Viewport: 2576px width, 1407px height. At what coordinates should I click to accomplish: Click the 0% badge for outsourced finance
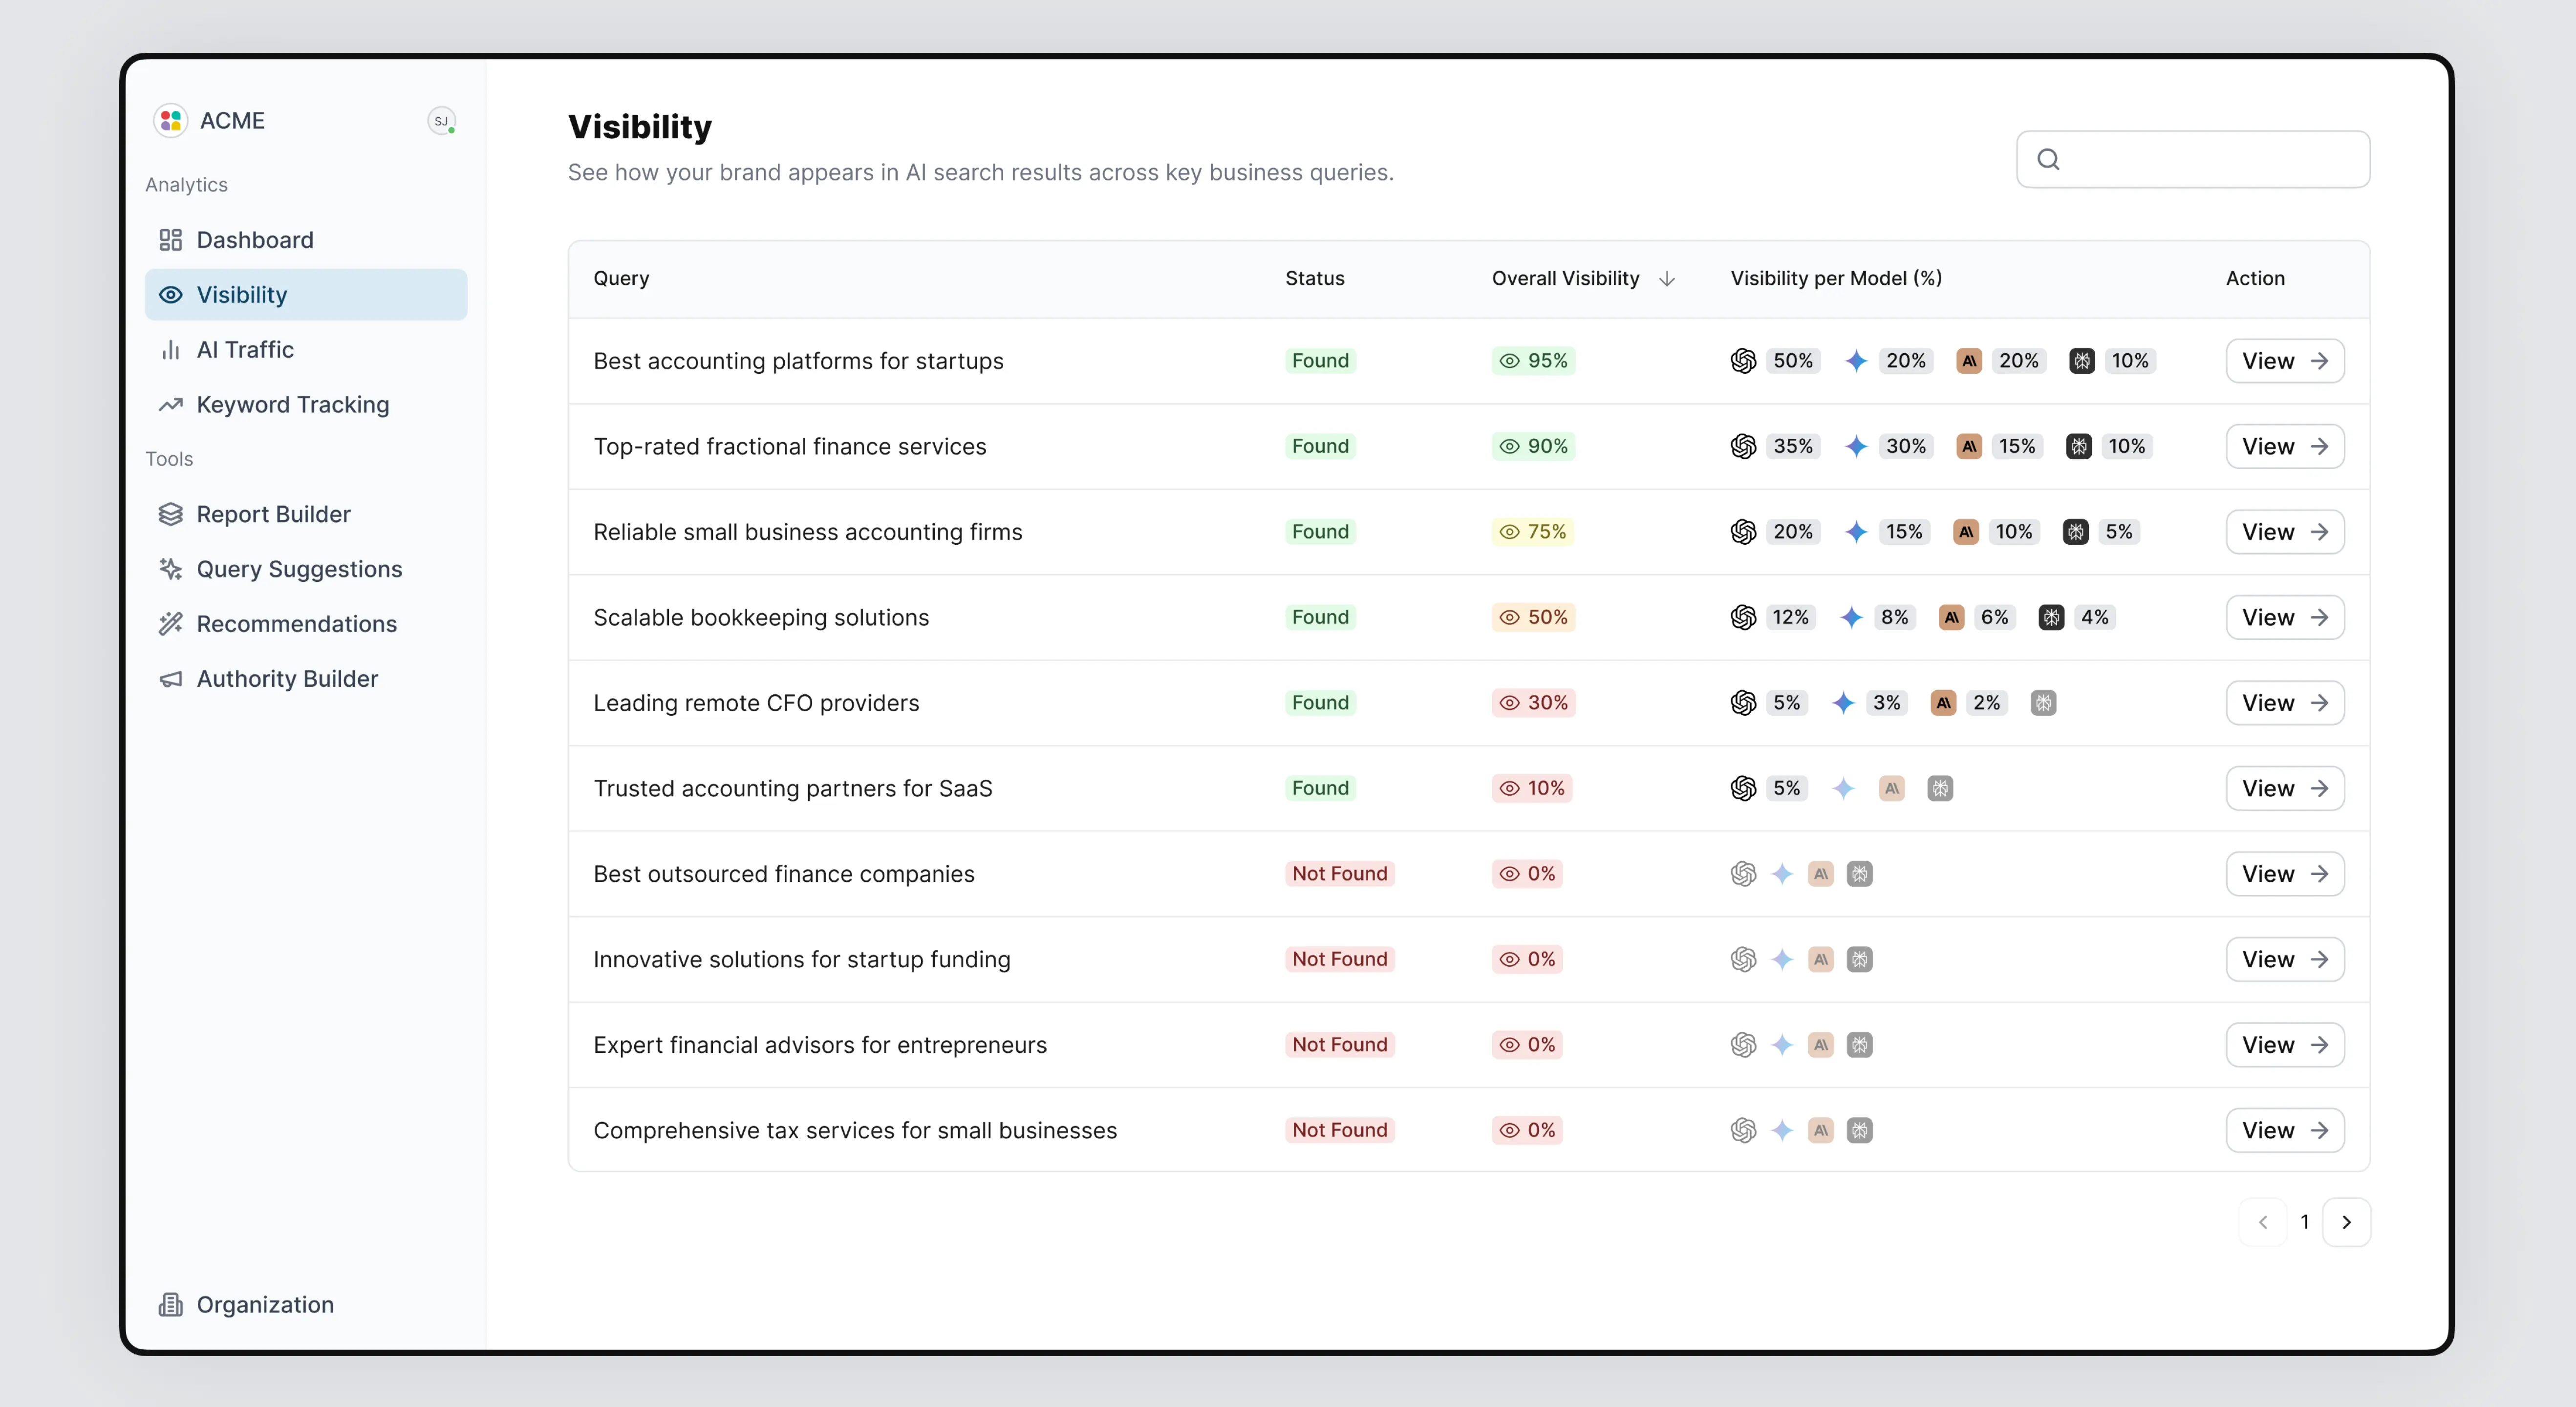point(1527,874)
